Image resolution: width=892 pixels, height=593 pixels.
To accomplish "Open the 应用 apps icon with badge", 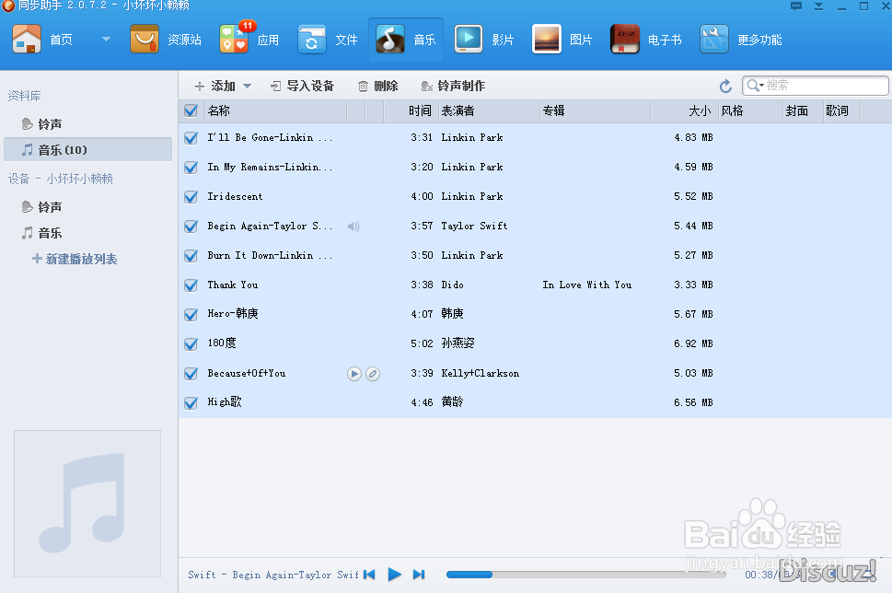I will (235, 40).
